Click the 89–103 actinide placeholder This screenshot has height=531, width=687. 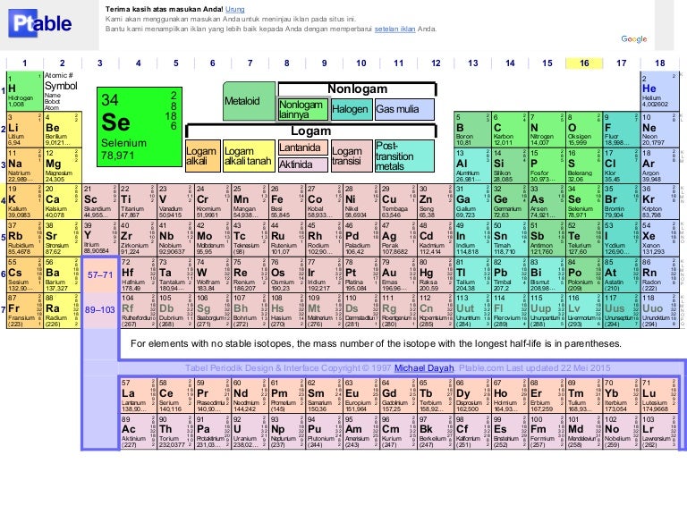(100, 310)
